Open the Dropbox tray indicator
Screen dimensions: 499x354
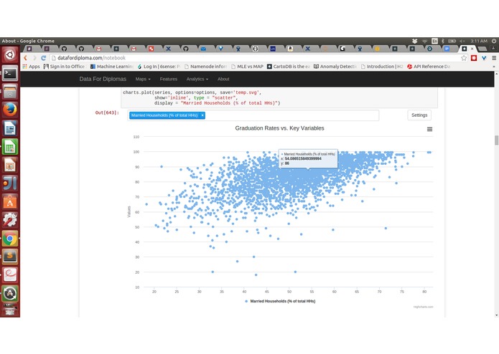click(414, 41)
